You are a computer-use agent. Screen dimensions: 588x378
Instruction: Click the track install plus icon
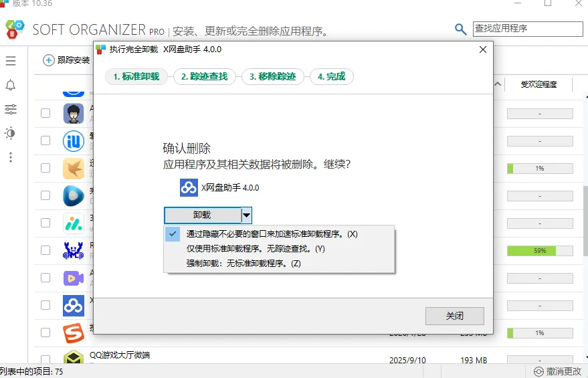pos(48,60)
